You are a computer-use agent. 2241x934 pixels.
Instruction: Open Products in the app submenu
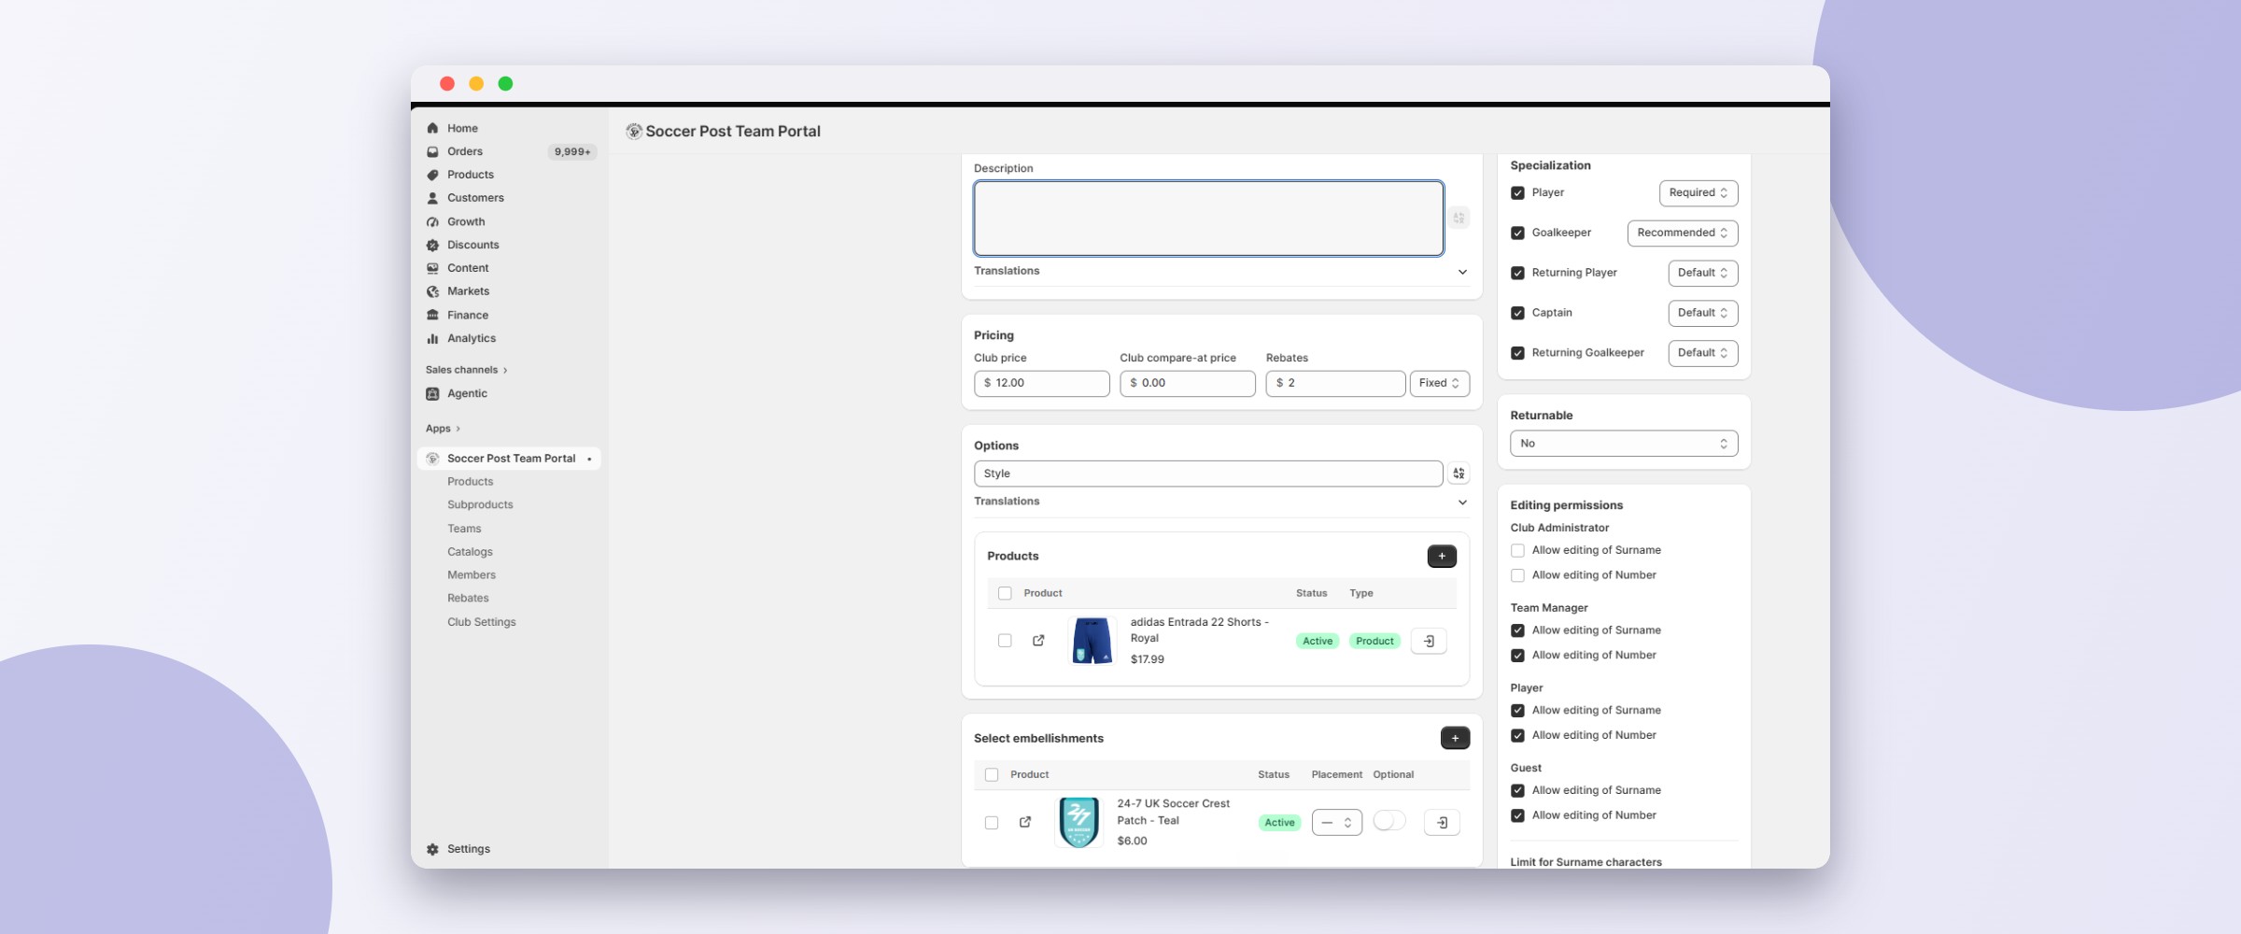point(470,481)
